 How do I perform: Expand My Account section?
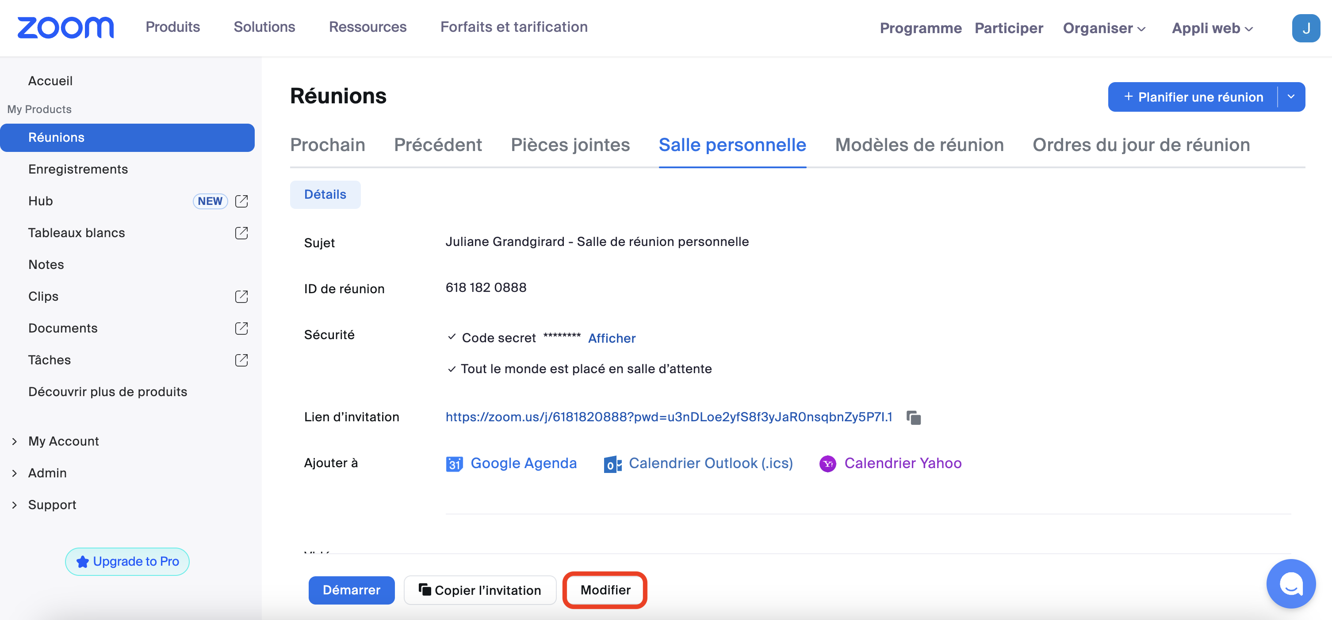[x=15, y=441]
